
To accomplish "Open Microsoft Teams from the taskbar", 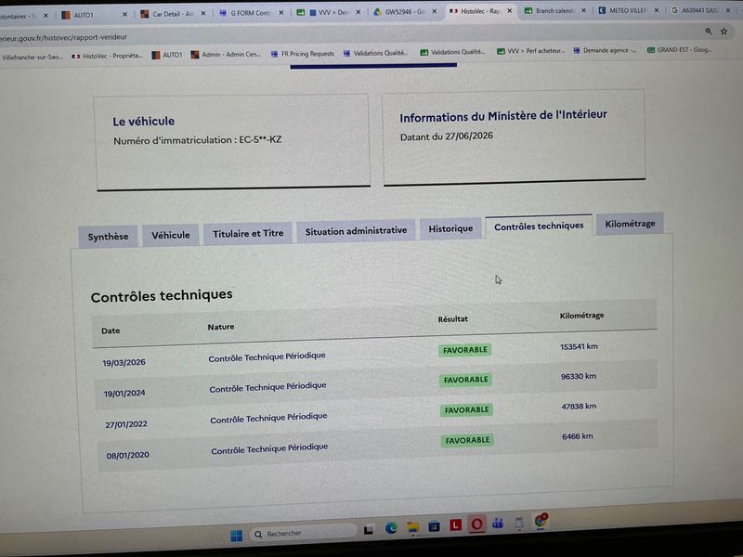I will pyautogui.click(x=498, y=523).
